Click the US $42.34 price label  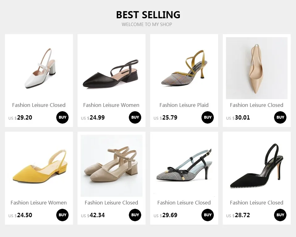(93, 215)
